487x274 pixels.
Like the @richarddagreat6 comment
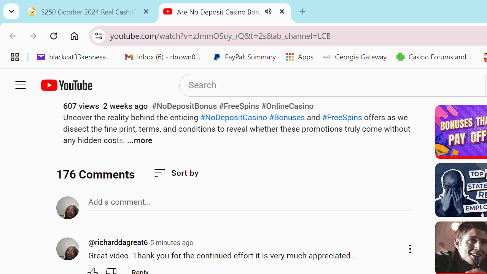point(92,272)
